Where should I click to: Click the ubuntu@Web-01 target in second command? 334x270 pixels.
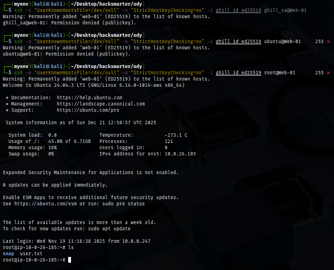click(282, 41)
